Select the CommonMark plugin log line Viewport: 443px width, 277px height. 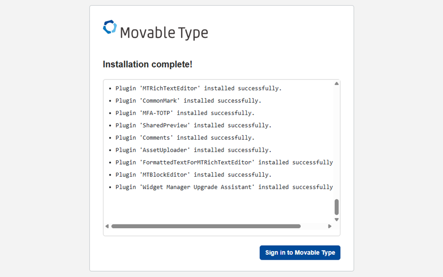click(188, 101)
